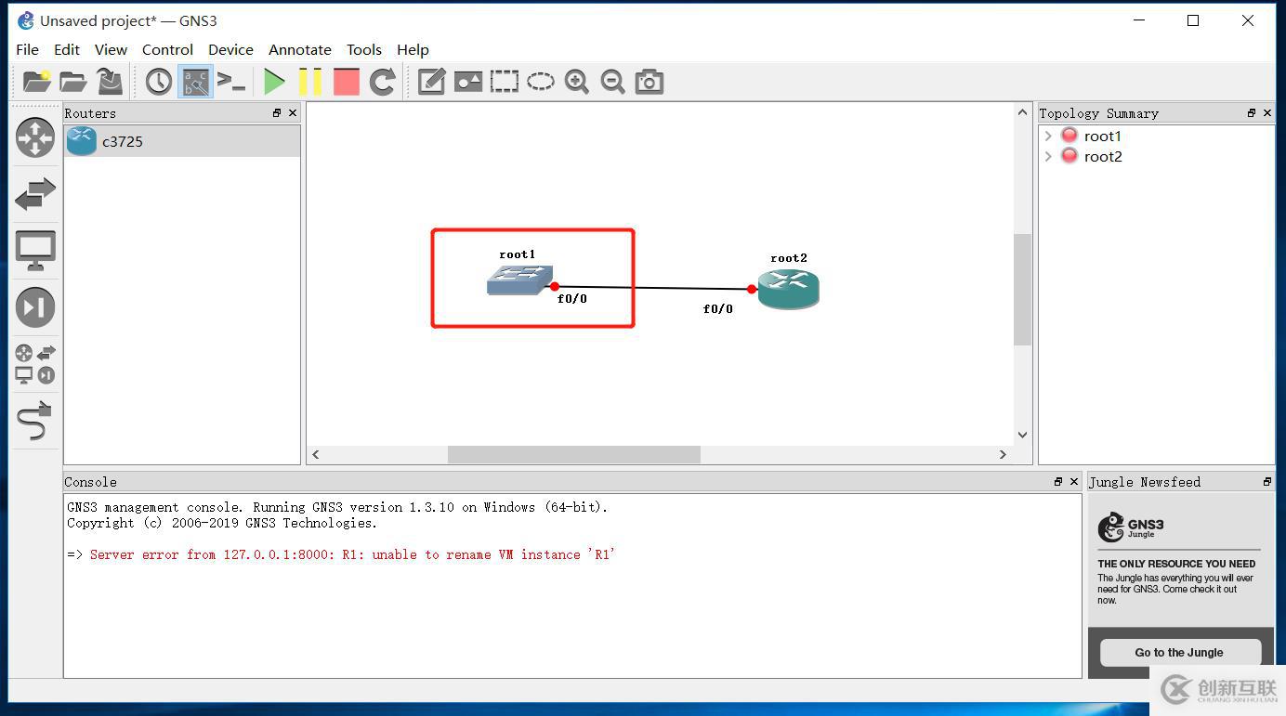Click the zoom in magnifier icon

577,82
